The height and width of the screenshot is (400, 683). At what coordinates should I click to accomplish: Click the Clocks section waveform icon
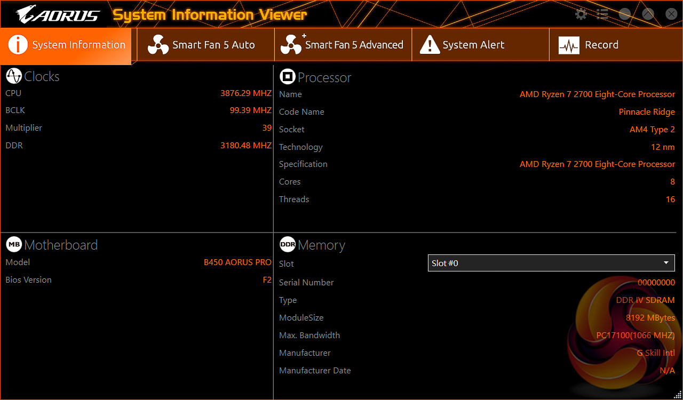click(14, 76)
